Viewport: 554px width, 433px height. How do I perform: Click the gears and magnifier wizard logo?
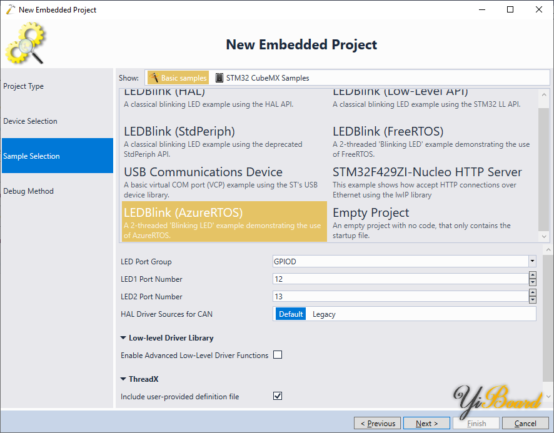(26, 44)
